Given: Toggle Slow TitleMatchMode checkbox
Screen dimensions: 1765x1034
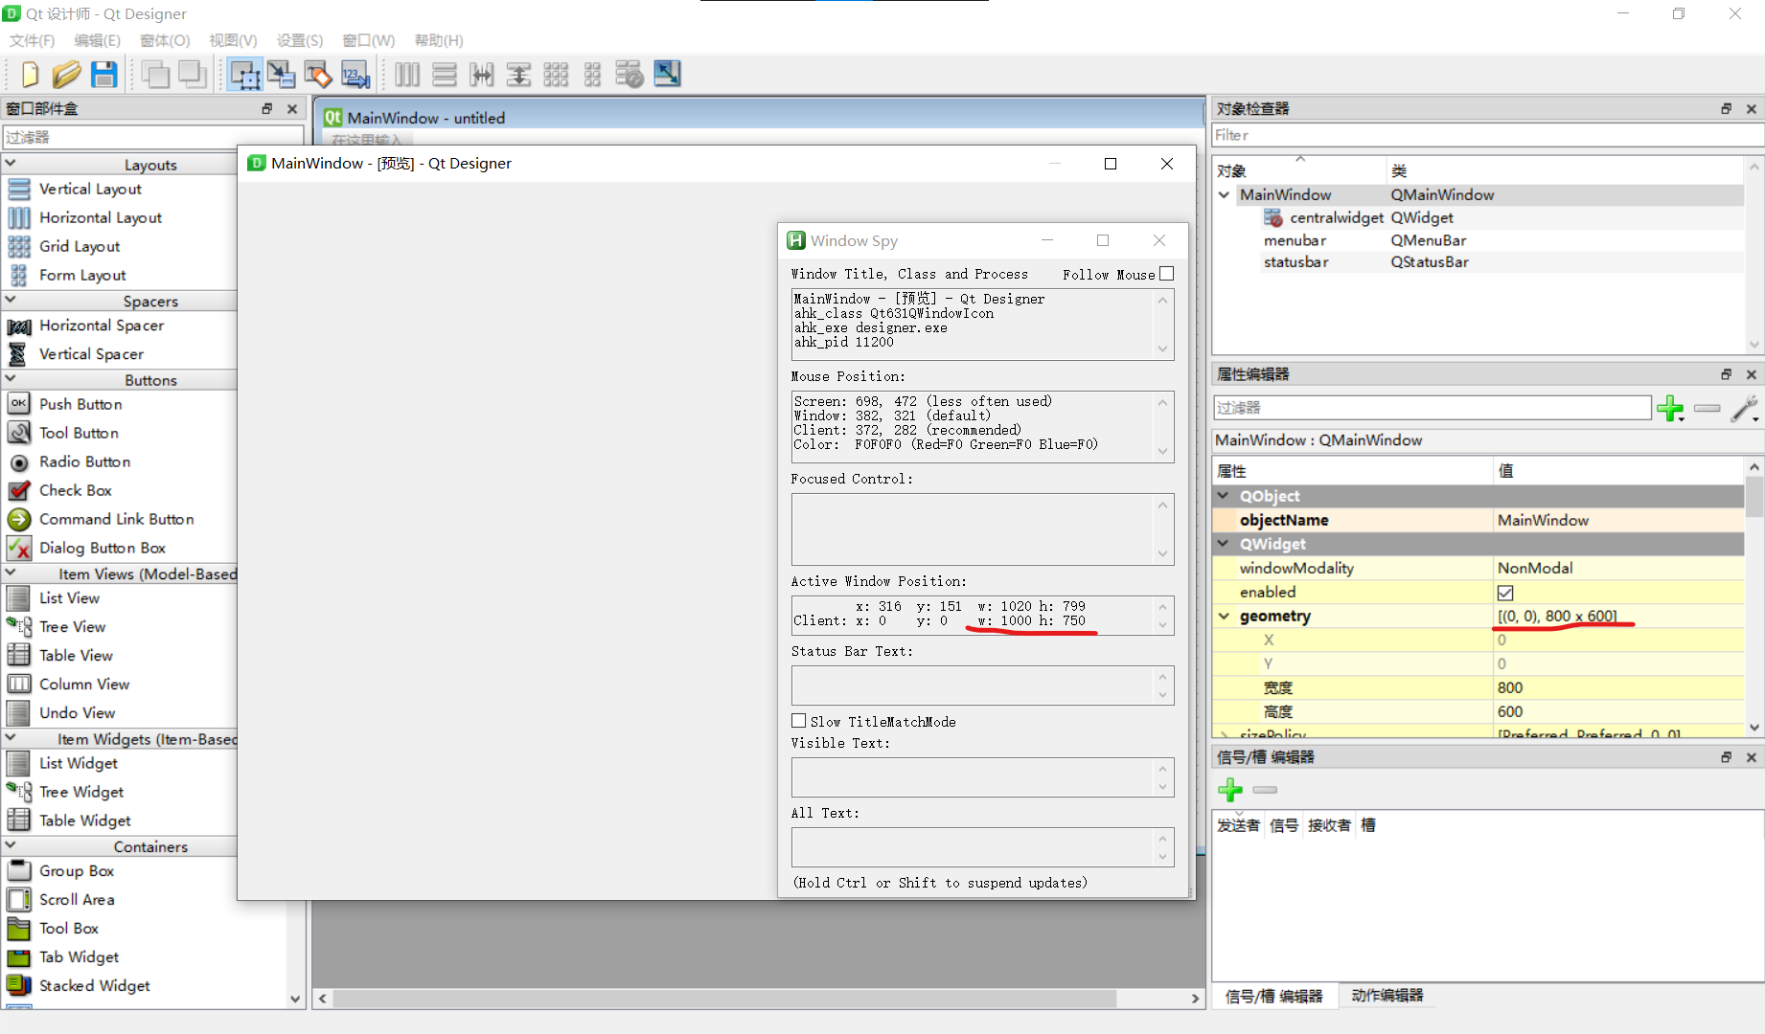Looking at the screenshot, I should pos(798,721).
